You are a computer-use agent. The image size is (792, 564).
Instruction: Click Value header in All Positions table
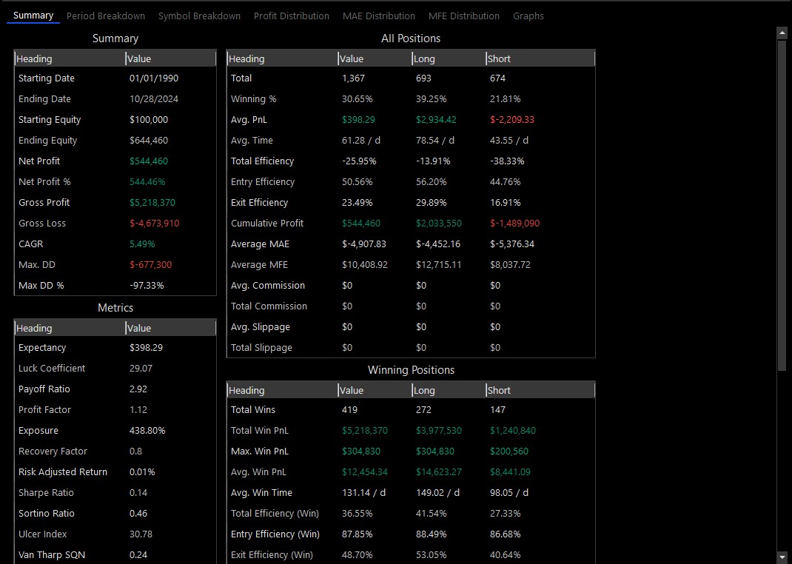(374, 58)
